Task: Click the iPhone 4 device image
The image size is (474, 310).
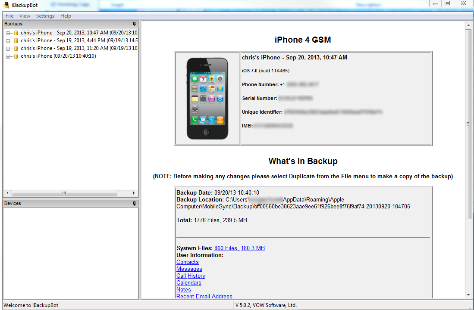Action: [x=207, y=99]
